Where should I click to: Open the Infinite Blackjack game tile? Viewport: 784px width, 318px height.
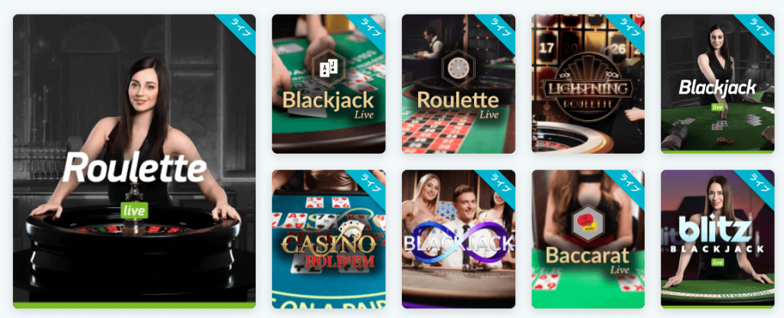point(459,239)
